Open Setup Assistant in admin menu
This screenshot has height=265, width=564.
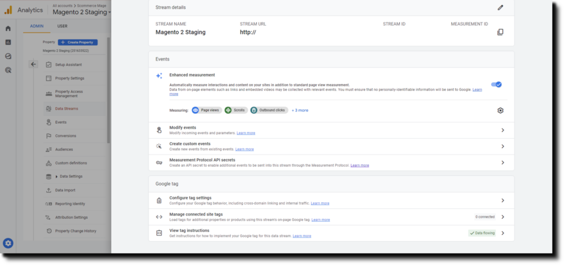pos(68,65)
